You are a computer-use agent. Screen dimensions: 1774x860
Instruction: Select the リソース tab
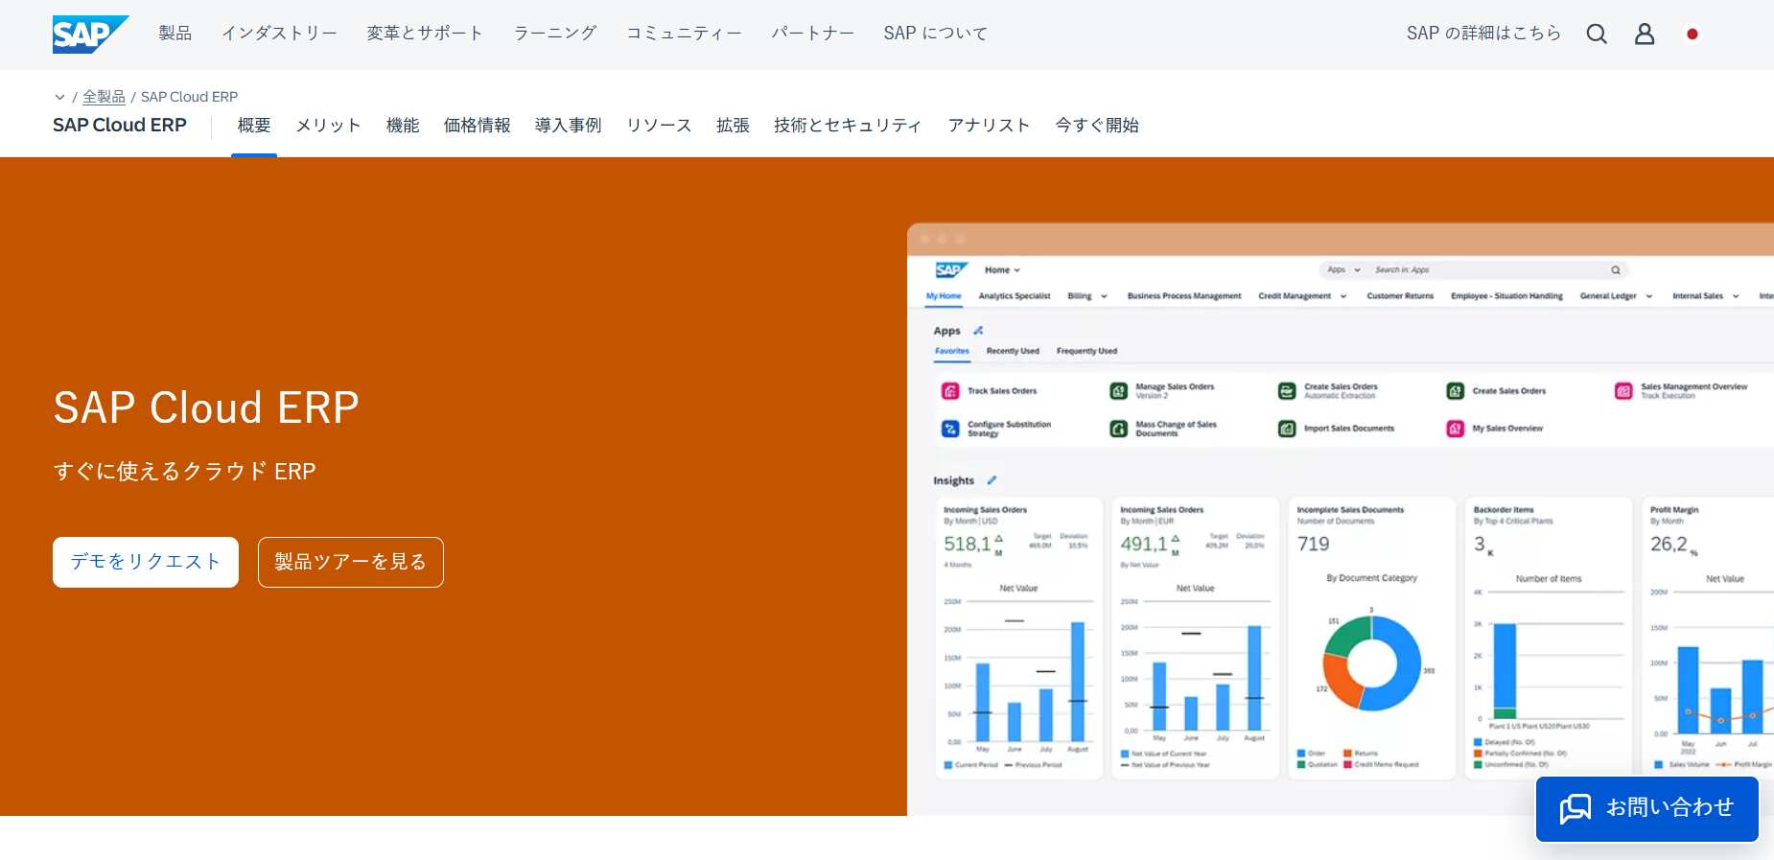pos(659,126)
